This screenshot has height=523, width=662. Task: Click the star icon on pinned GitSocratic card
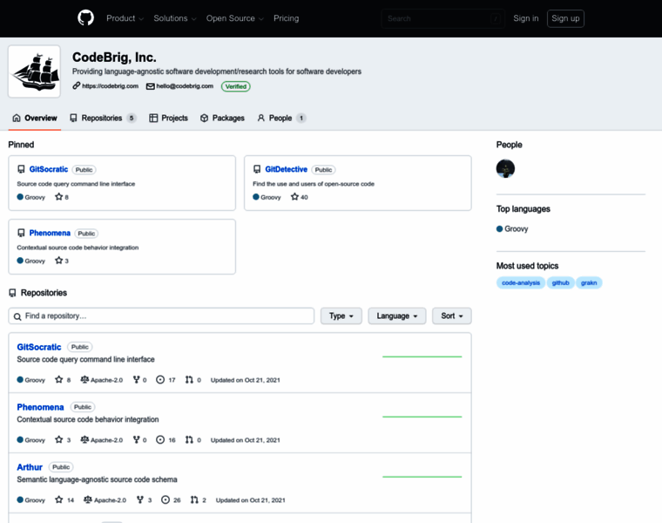(x=58, y=197)
